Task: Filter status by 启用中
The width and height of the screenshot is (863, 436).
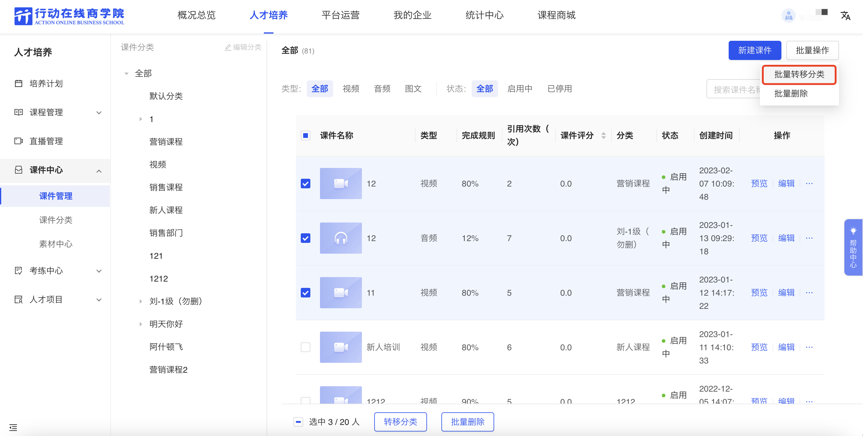Action: click(520, 89)
